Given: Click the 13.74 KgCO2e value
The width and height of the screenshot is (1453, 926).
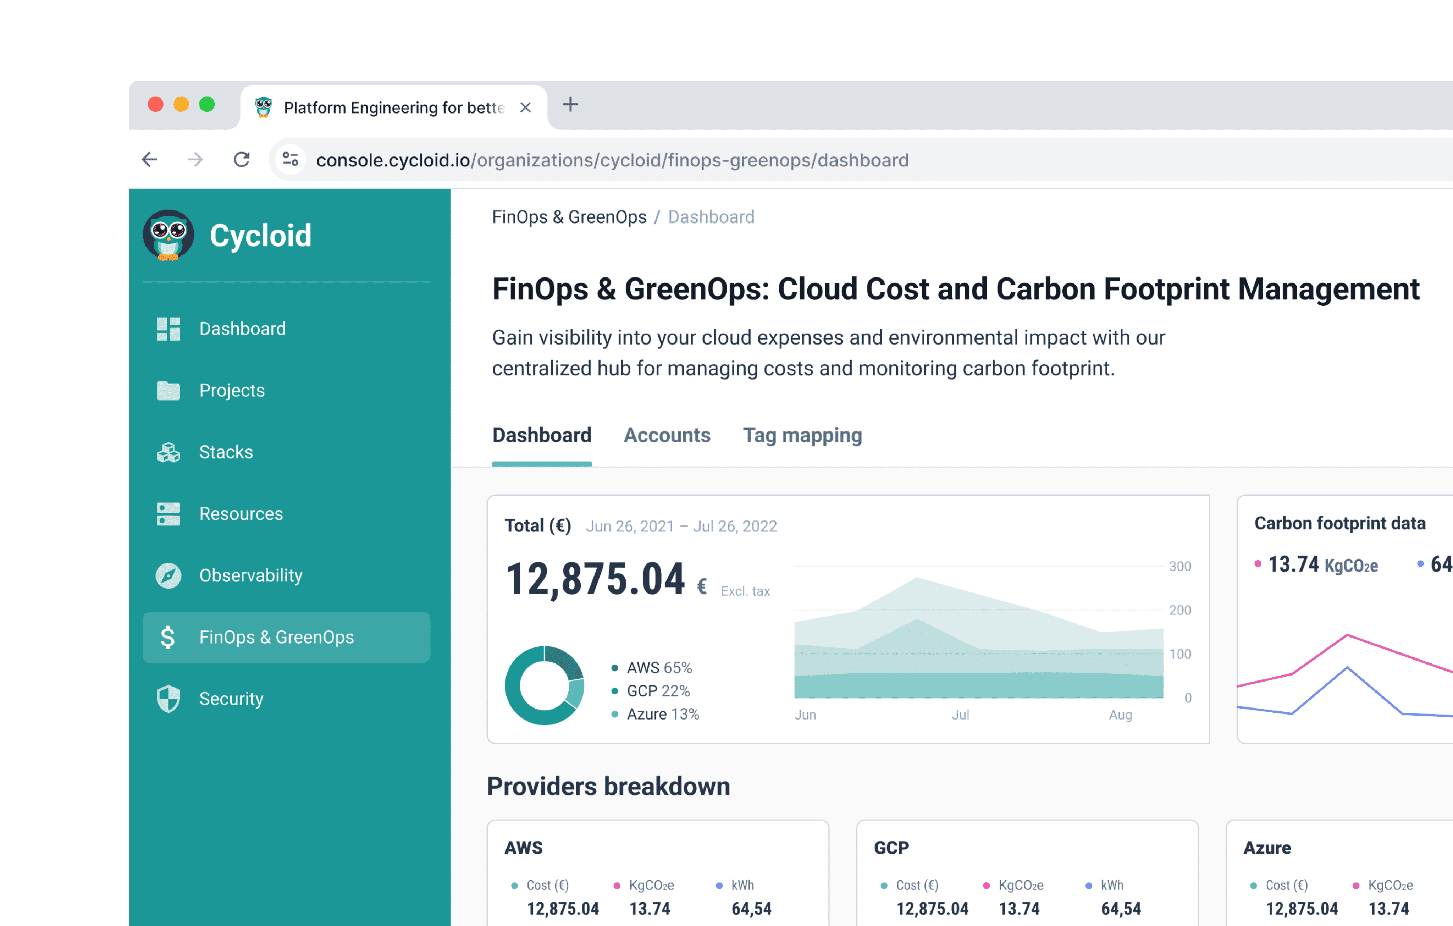Looking at the screenshot, I should coord(1323,565).
